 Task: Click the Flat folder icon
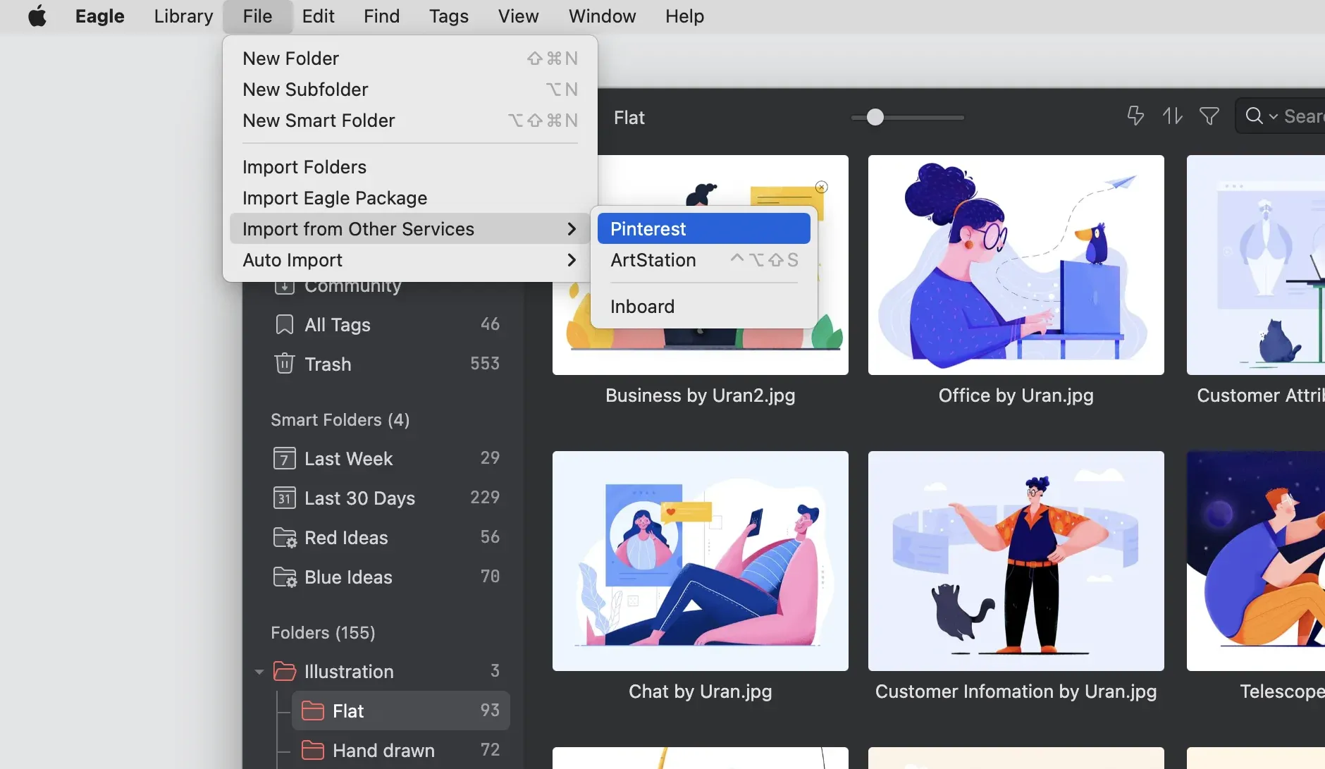click(312, 710)
